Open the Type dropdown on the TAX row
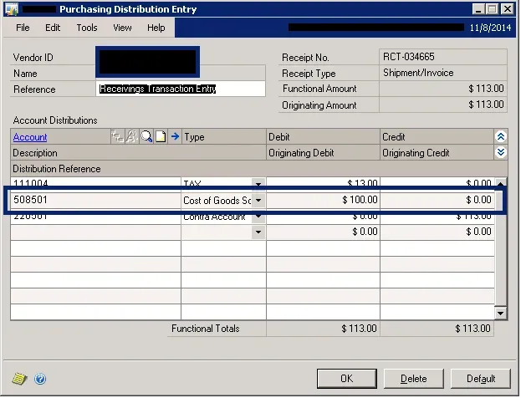 click(x=258, y=184)
